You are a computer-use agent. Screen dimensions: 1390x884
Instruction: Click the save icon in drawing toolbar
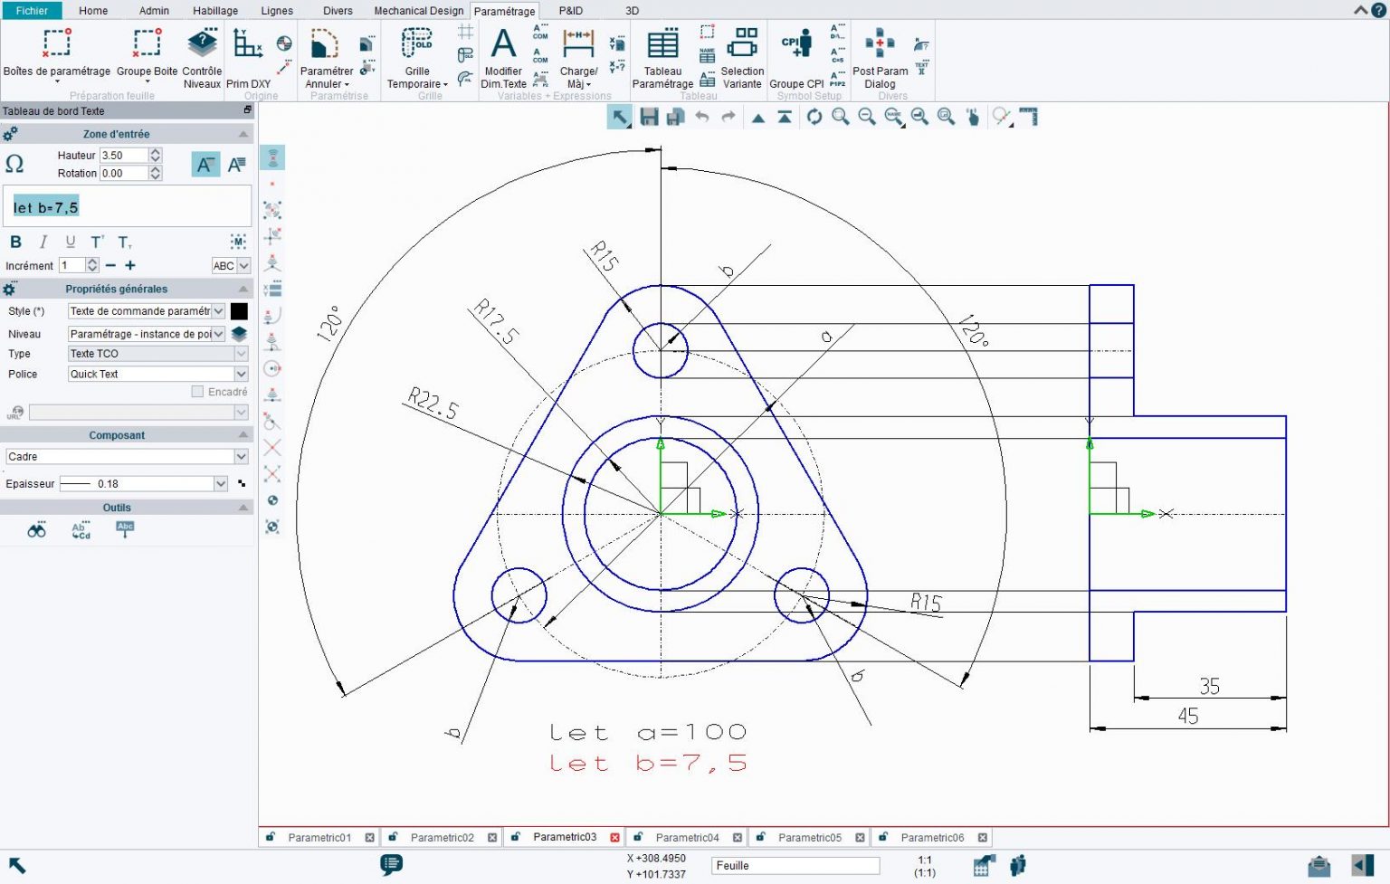pyautogui.click(x=649, y=117)
